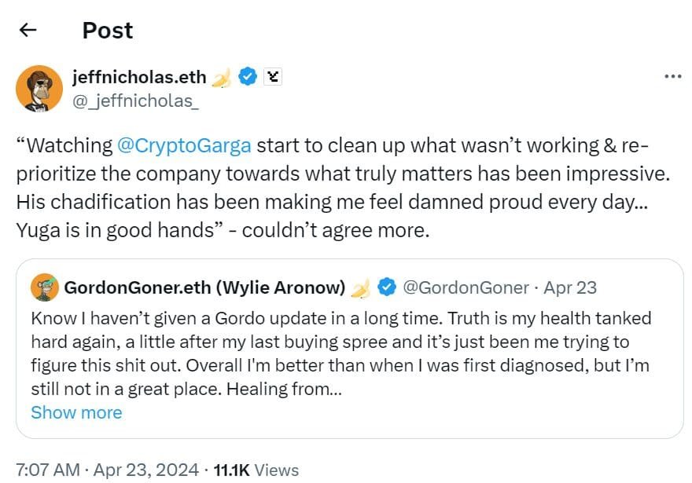The height and width of the screenshot is (483, 692).
Task: Click the banana emoji beside Wylie Aronow
Action: pyautogui.click(x=360, y=288)
